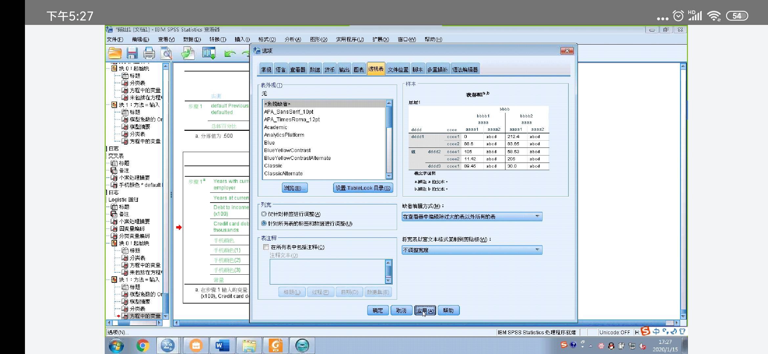
Task: Select the Academic TableLook entry
Action: tap(275, 127)
